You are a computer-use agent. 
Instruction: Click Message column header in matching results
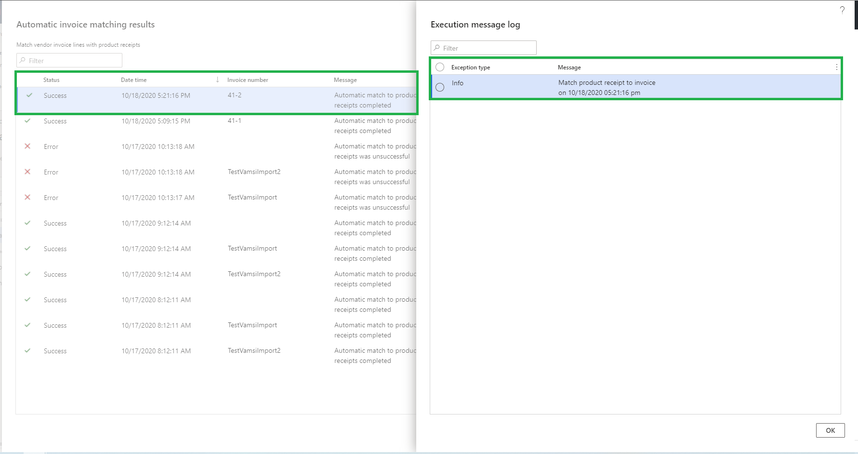coord(345,80)
